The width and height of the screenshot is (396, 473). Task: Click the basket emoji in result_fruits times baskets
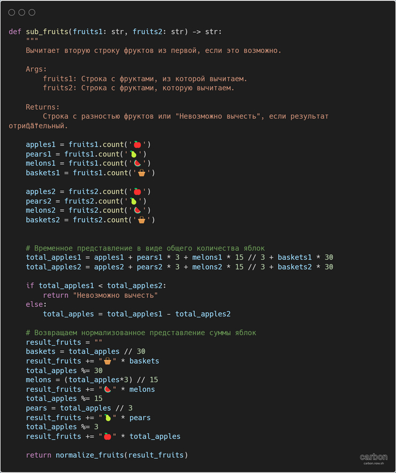pos(107,361)
